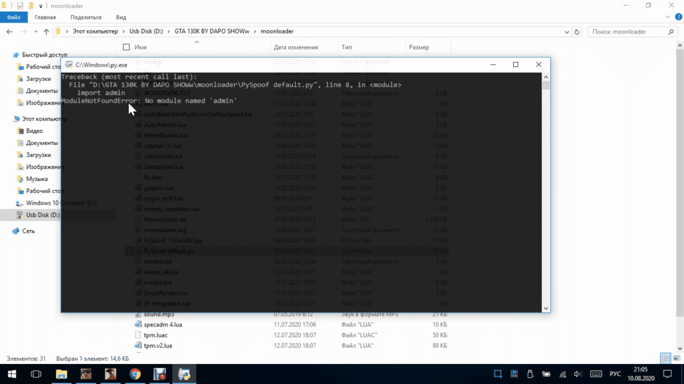Click the refresh icon beside address bar

(577, 32)
